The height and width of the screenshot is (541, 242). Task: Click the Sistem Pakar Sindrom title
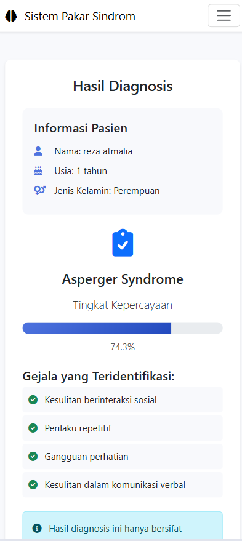coord(80,16)
